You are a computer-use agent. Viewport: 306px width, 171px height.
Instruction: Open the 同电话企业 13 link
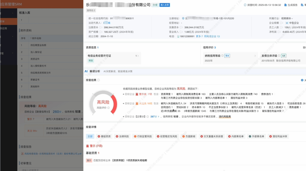click(x=212, y=36)
